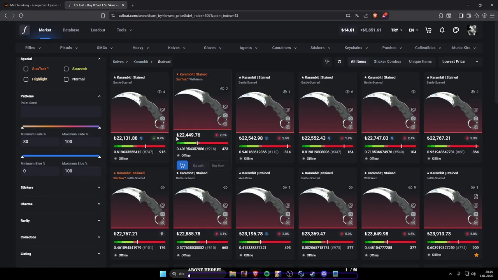Go to the Loadout tab
This screenshot has width=498, height=280.
(98, 30)
